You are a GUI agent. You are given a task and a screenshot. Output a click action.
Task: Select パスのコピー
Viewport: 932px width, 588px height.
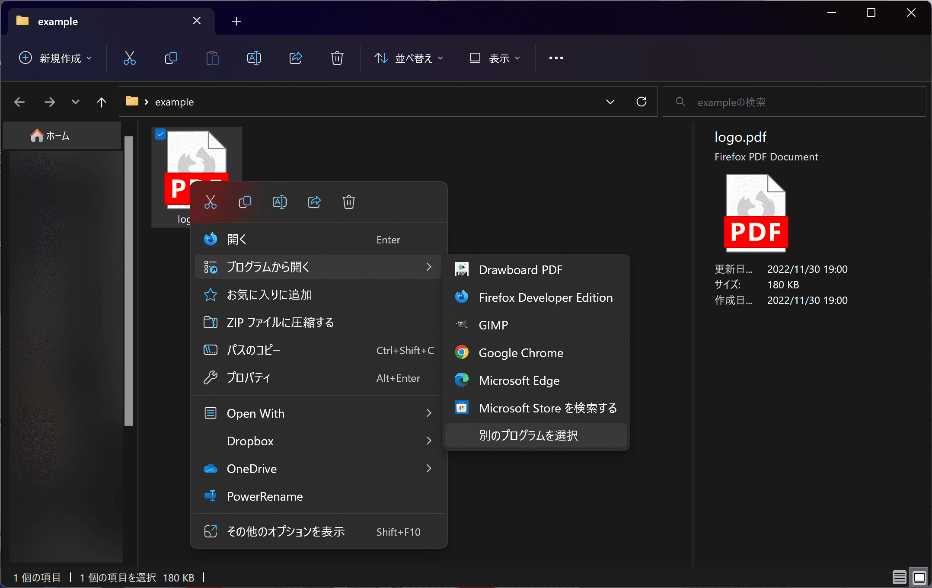pos(319,350)
